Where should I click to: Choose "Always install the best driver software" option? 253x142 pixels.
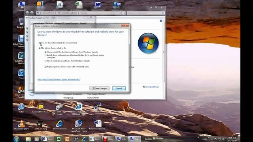[45, 52]
